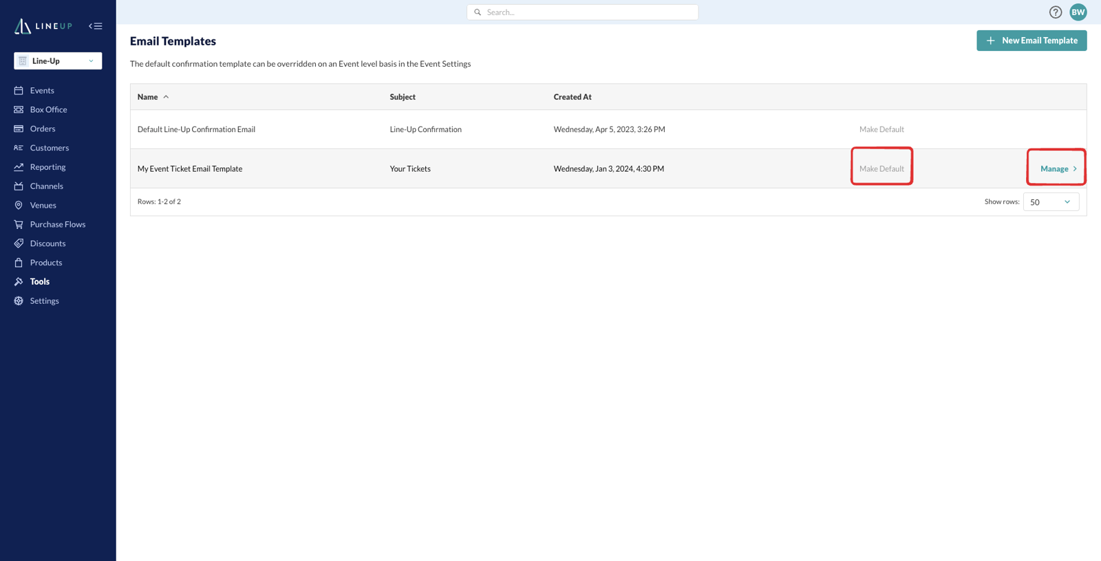Click the Events calendar icon
This screenshot has width=1101, height=561.
pyautogui.click(x=19, y=90)
